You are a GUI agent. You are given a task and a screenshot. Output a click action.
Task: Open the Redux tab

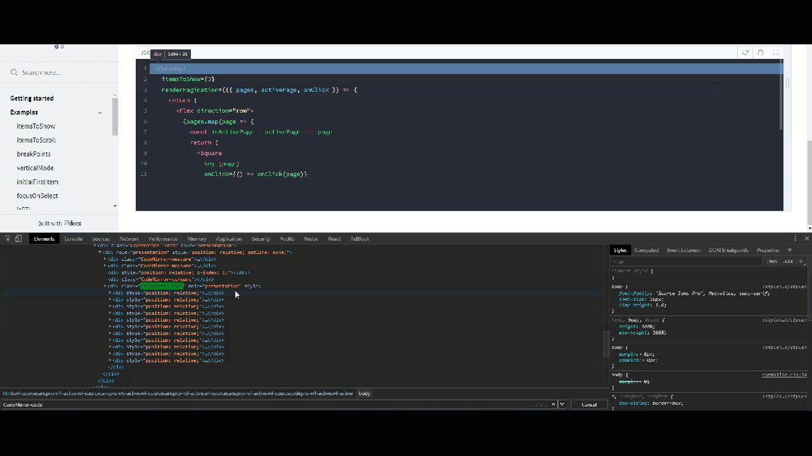[311, 239]
